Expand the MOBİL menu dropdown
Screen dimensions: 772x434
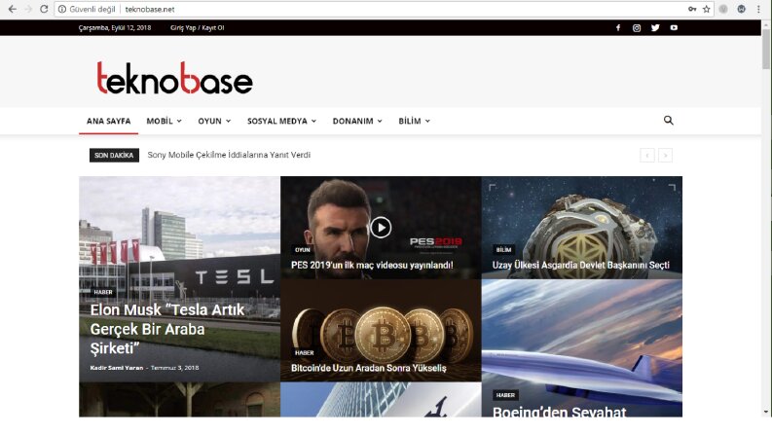click(x=164, y=121)
